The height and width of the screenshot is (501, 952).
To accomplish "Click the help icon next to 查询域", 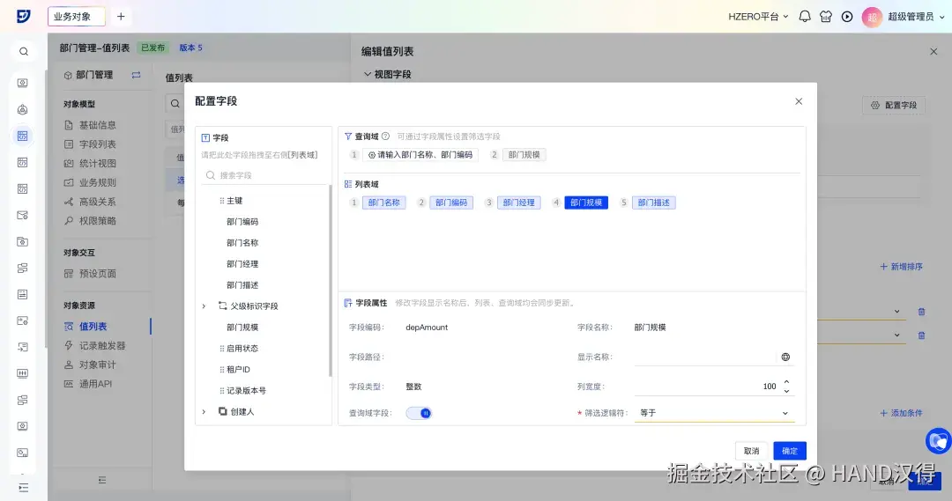I will (x=385, y=136).
